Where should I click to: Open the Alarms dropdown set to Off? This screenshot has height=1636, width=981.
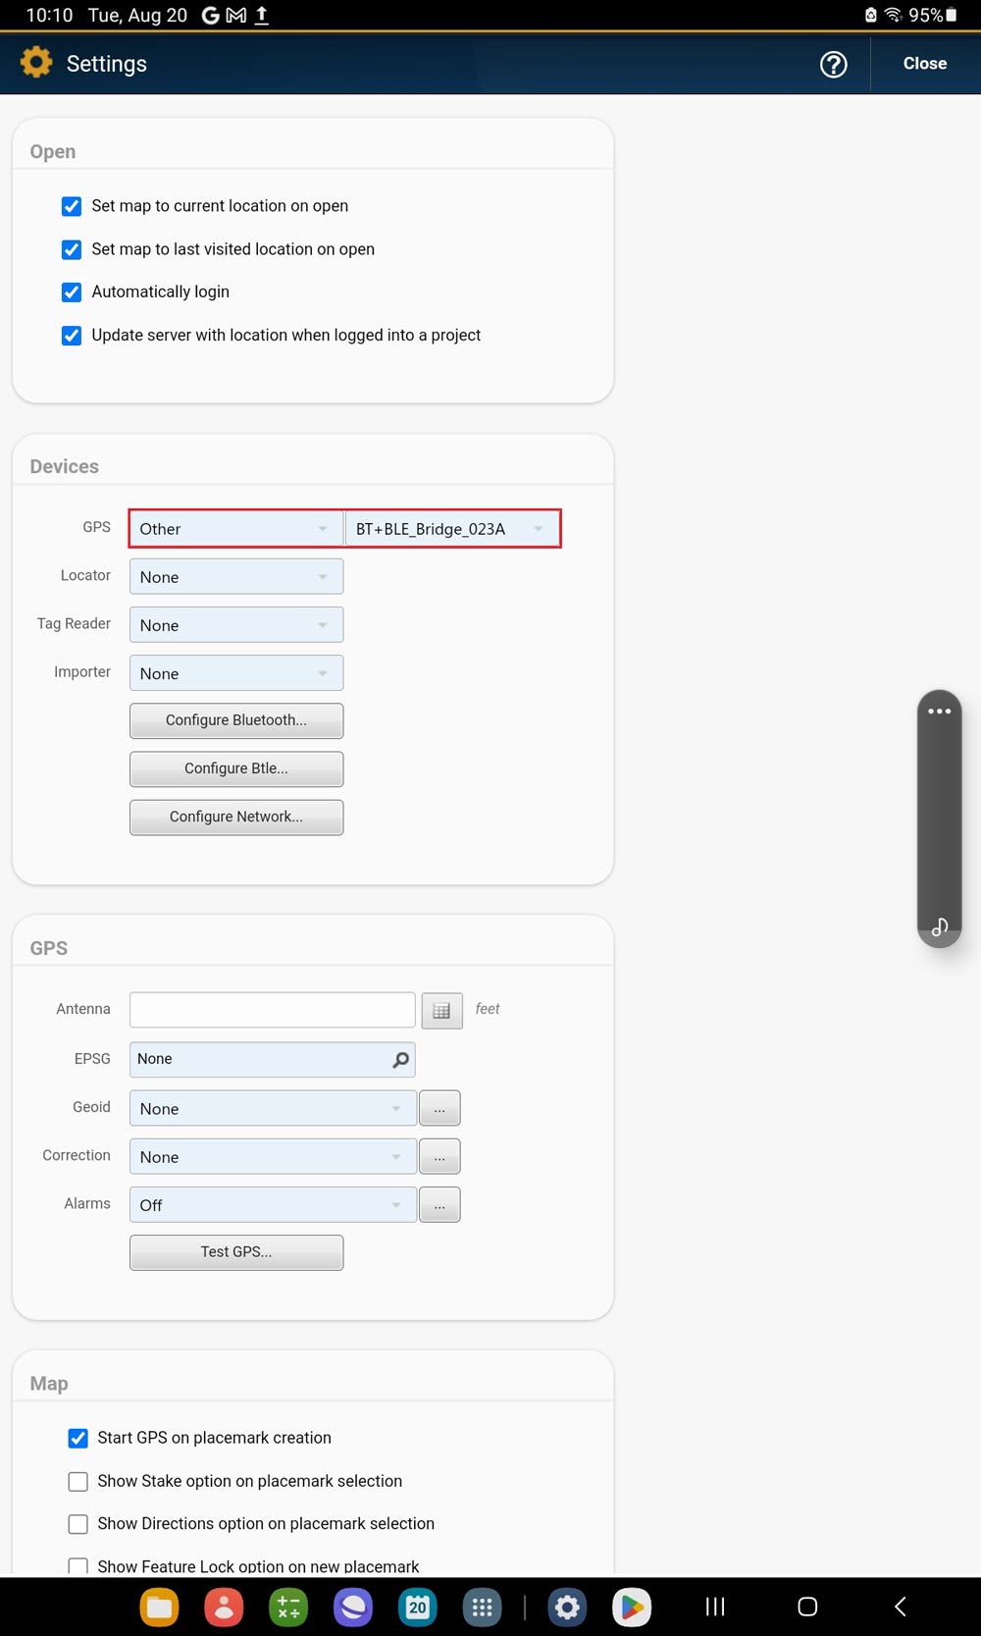(272, 1205)
